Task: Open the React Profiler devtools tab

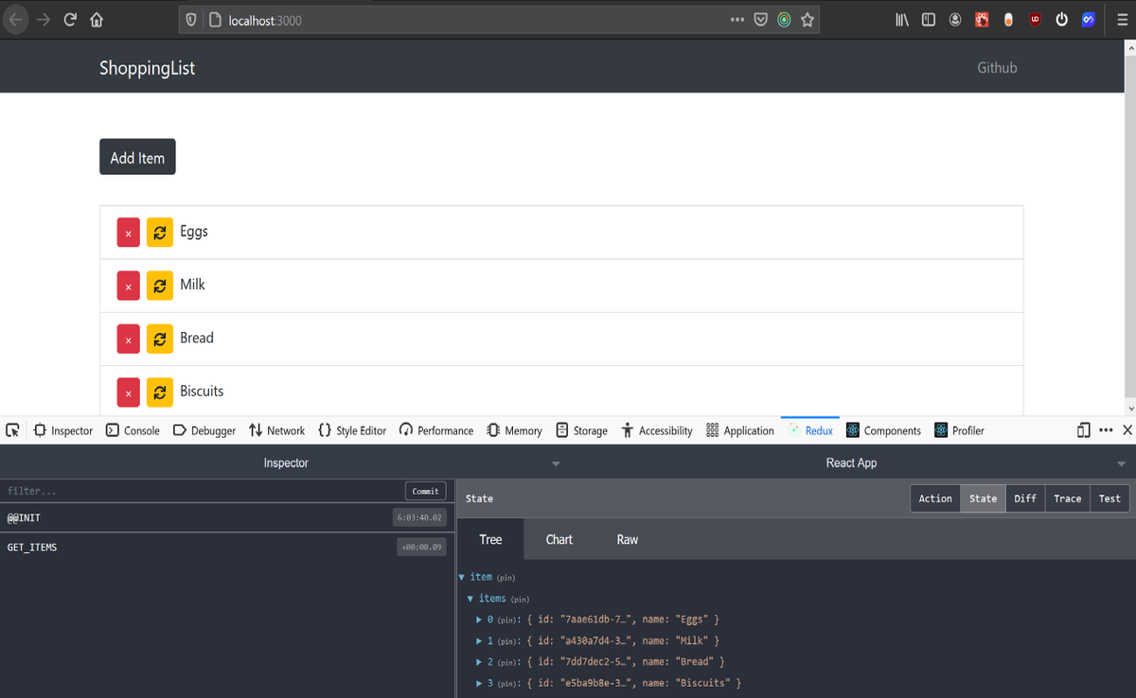Action: (x=960, y=430)
